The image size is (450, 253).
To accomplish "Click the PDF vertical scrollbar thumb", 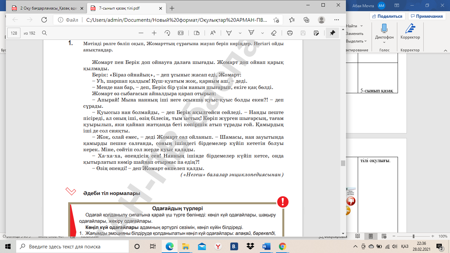I will [343, 163].
